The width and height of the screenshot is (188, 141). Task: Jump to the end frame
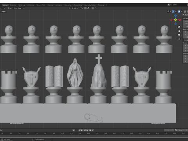coord(92,130)
